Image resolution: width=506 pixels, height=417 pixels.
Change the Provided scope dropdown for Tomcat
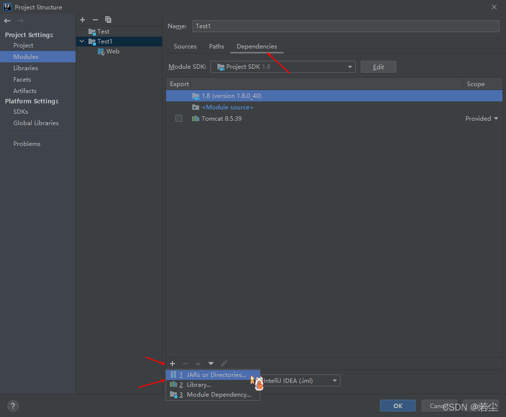tap(481, 119)
